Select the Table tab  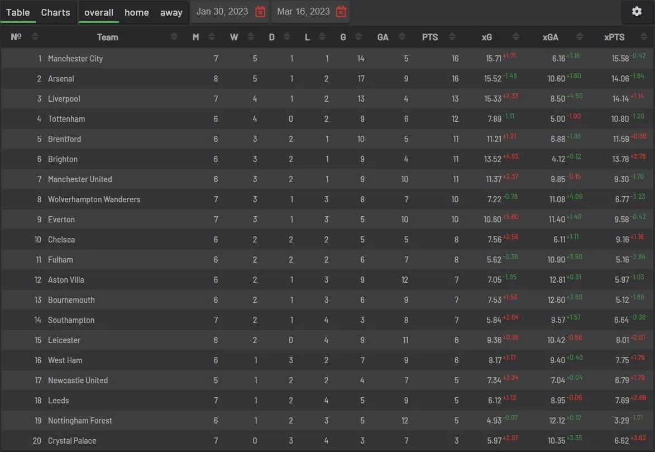(x=18, y=12)
